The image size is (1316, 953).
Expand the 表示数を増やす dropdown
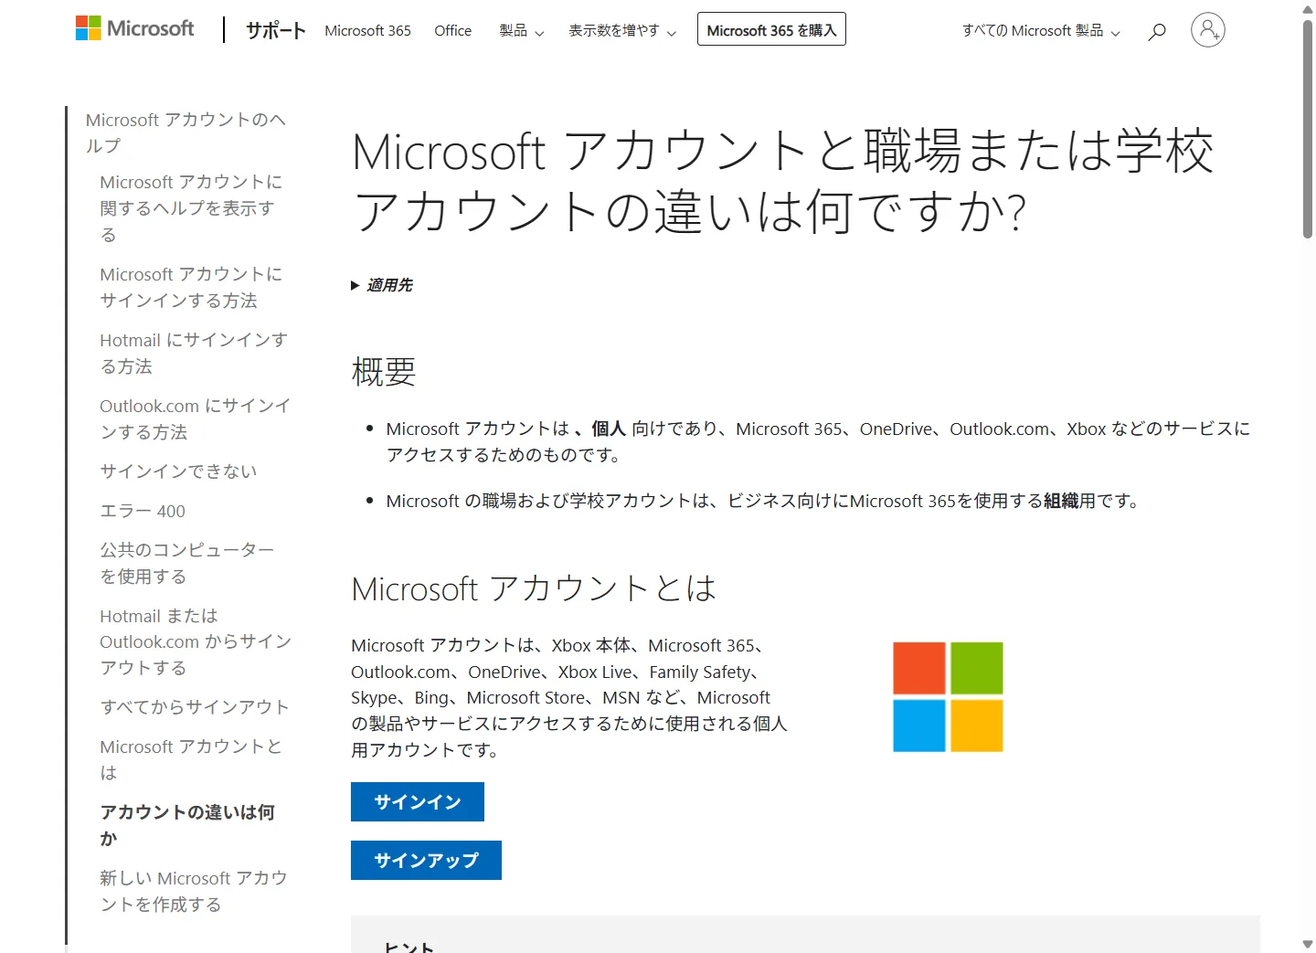point(622,30)
